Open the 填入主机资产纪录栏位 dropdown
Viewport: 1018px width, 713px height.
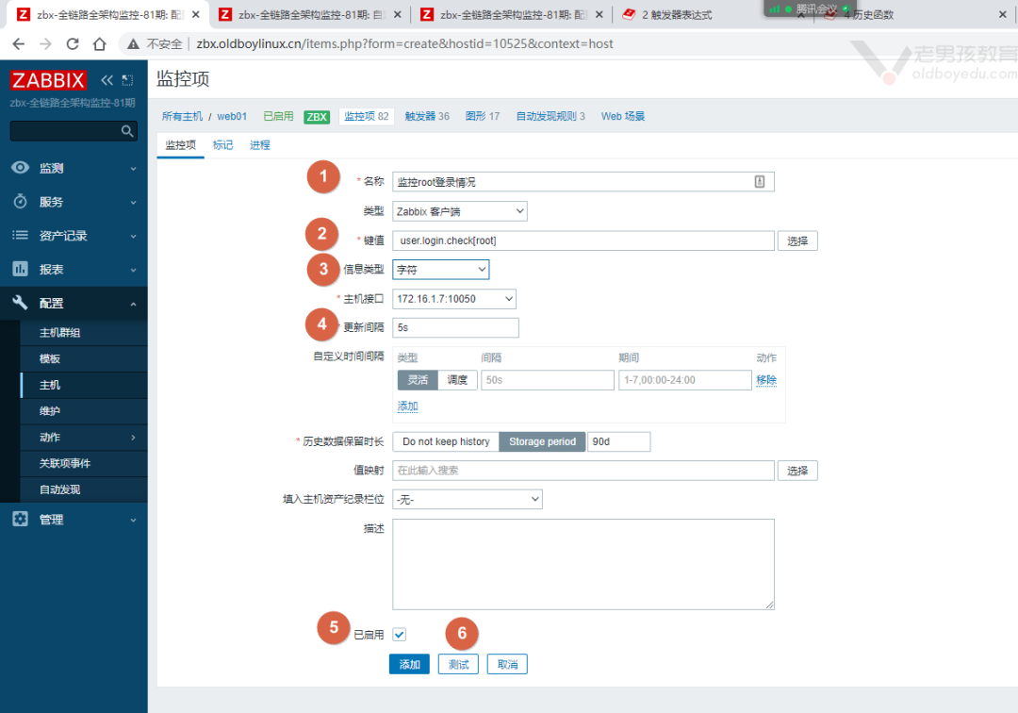point(468,499)
